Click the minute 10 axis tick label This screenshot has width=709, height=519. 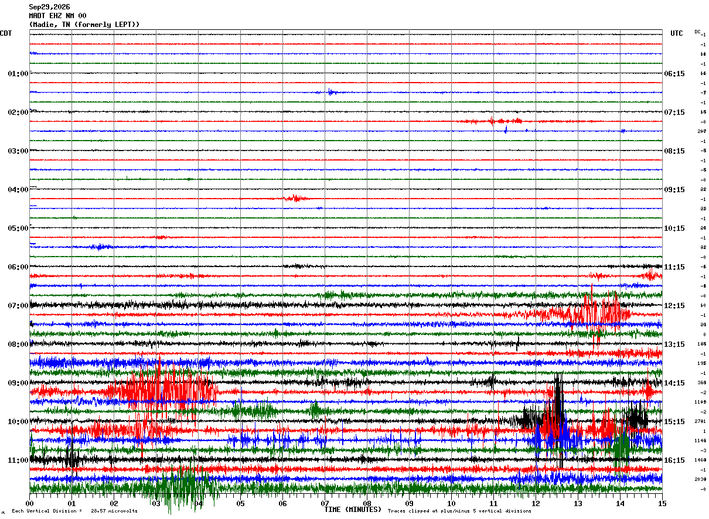(x=451, y=503)
